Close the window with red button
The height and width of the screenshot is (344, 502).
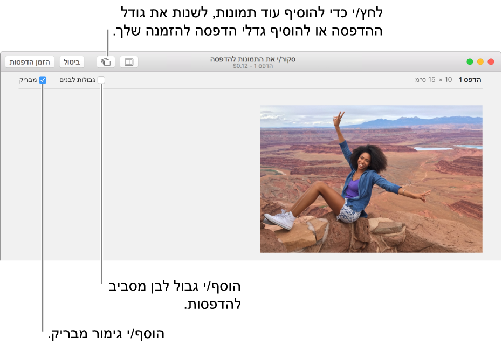491,61
